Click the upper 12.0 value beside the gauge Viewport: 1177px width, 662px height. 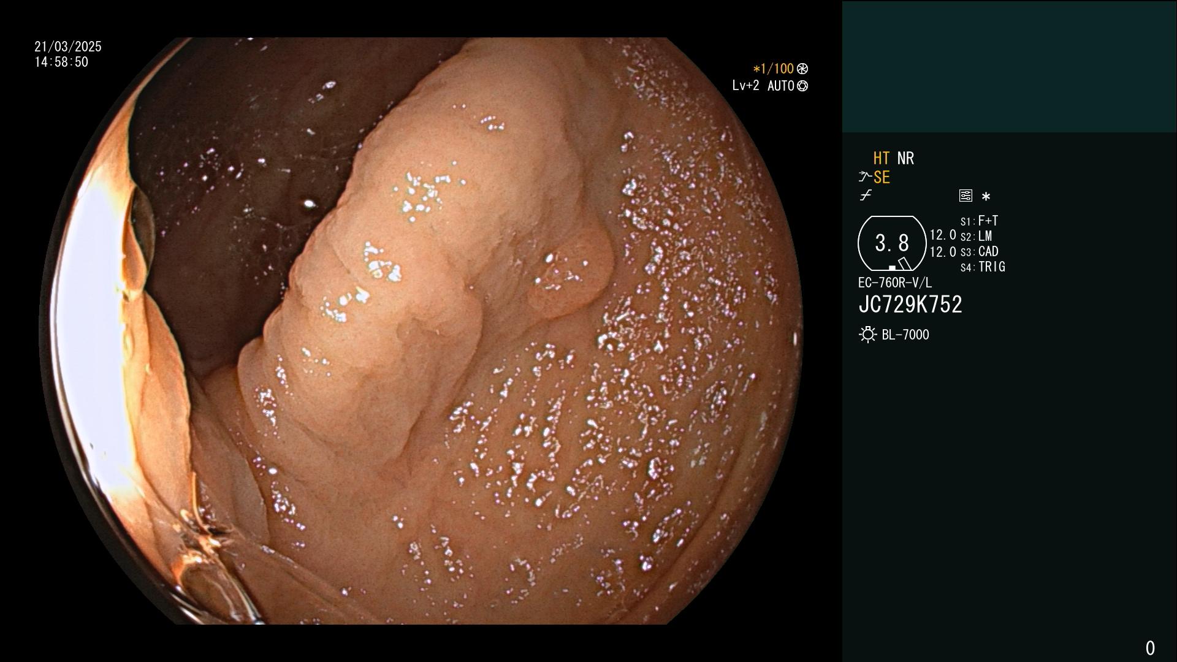coord(943,235)
